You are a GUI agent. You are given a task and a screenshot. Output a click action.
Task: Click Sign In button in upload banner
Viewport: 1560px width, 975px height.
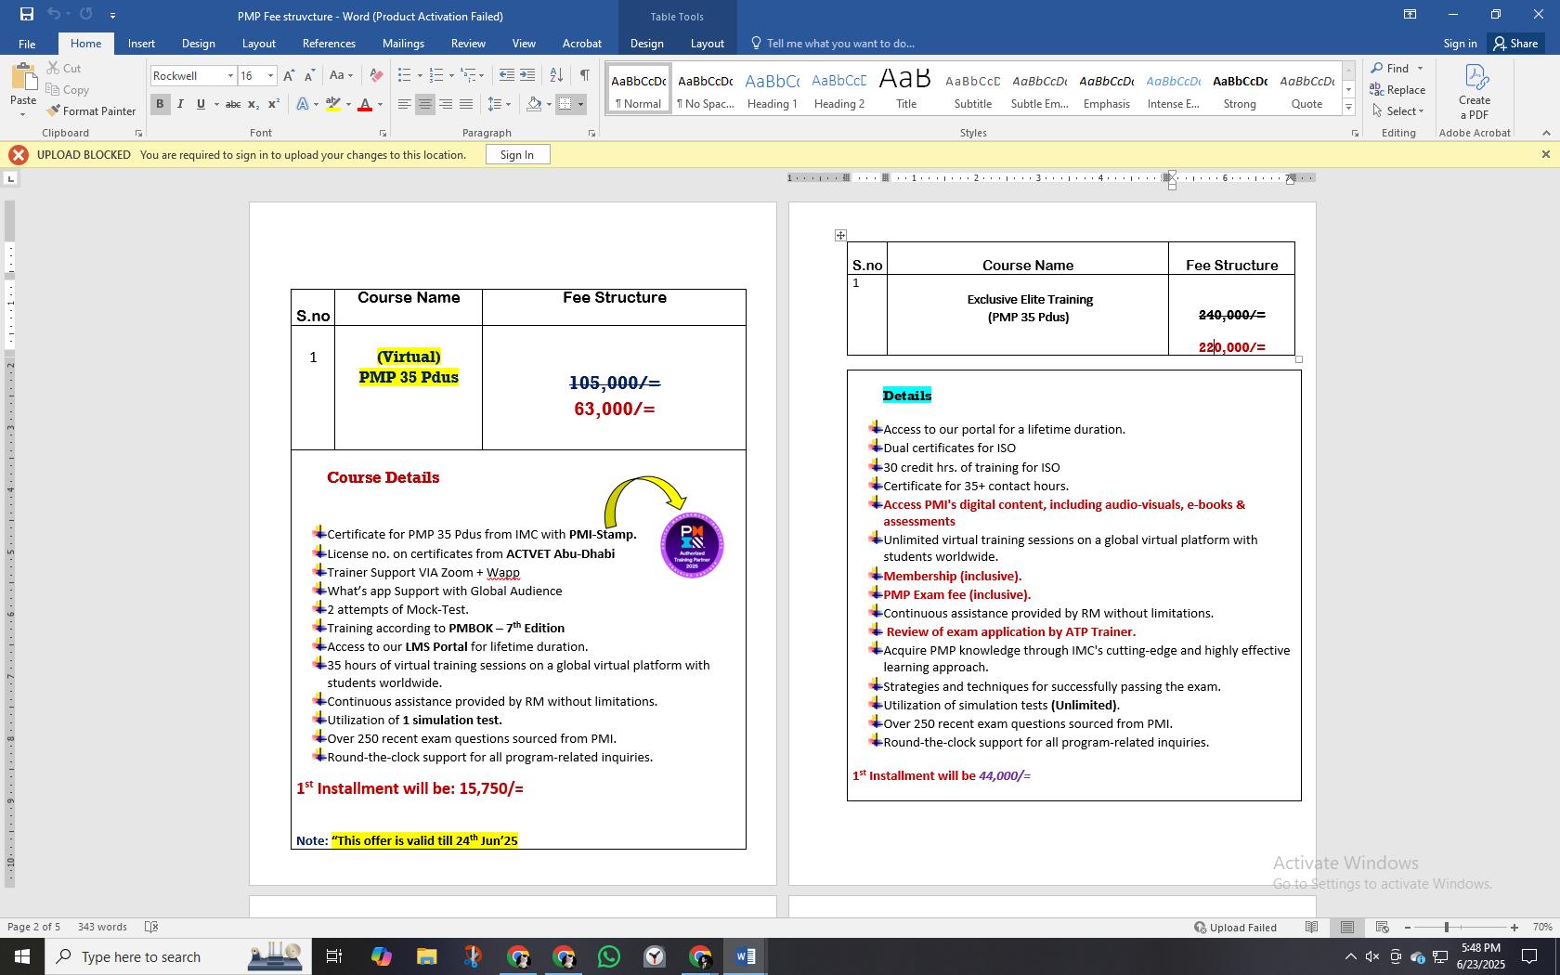tap(517, 155)
